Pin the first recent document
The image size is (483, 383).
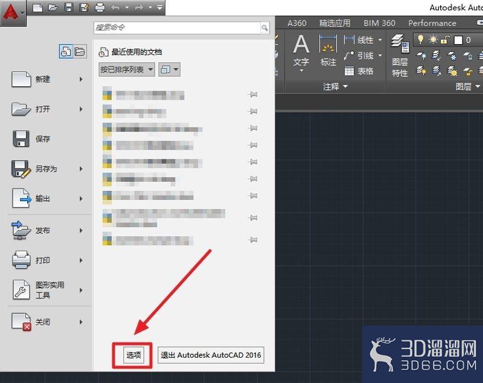tap(253, 95)
